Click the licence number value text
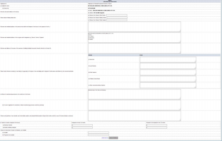The height and width of the screenshot is (141, 222). 92,8
